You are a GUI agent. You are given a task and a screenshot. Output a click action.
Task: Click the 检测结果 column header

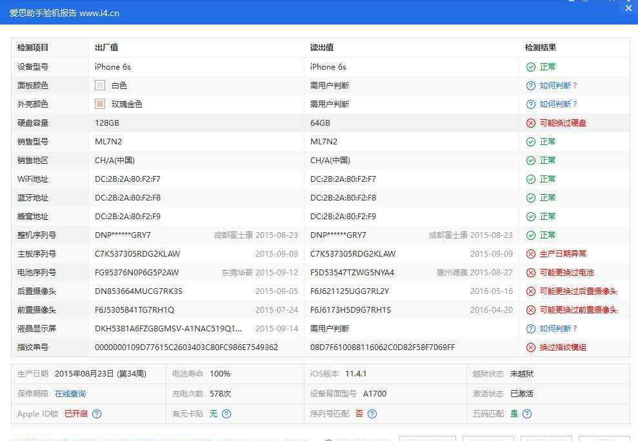tap(540, 48)
